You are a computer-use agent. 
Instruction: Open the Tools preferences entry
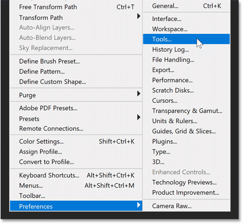[x=186, y=39]
